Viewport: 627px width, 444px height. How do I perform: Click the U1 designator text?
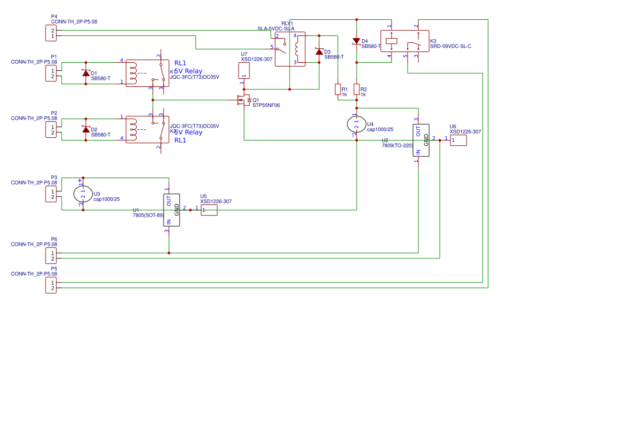pyautogui.click(x=136, y=210)
